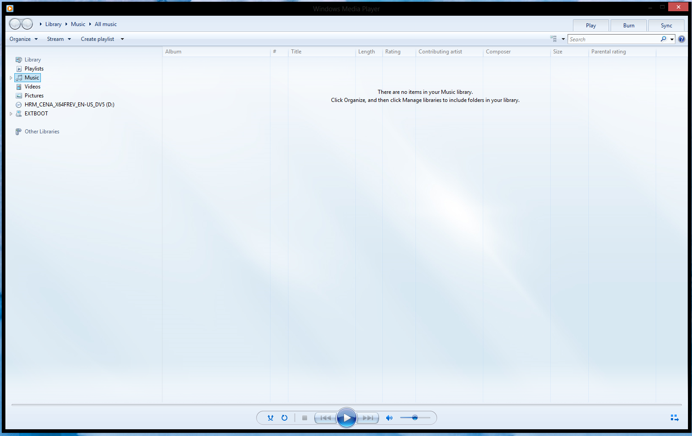Click Library in the breadcrumb
This screenshot has width=692, height=436.
(53, 24)
